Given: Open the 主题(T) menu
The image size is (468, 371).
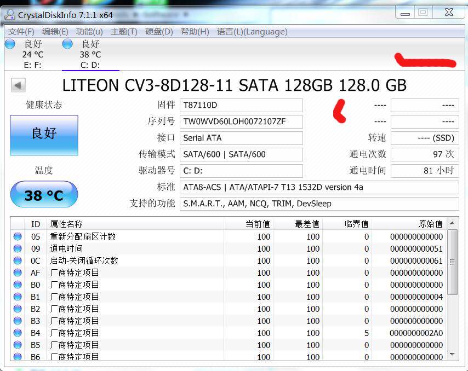Looking at the screenshot, I should [x=124, y=32].
